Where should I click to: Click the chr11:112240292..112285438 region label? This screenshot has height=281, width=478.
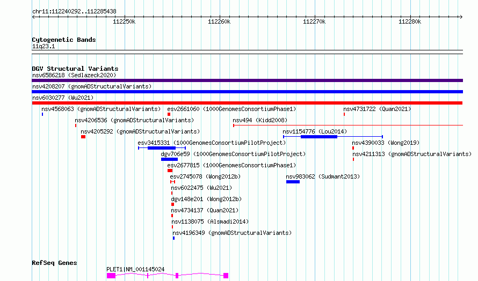coord(74,12)
